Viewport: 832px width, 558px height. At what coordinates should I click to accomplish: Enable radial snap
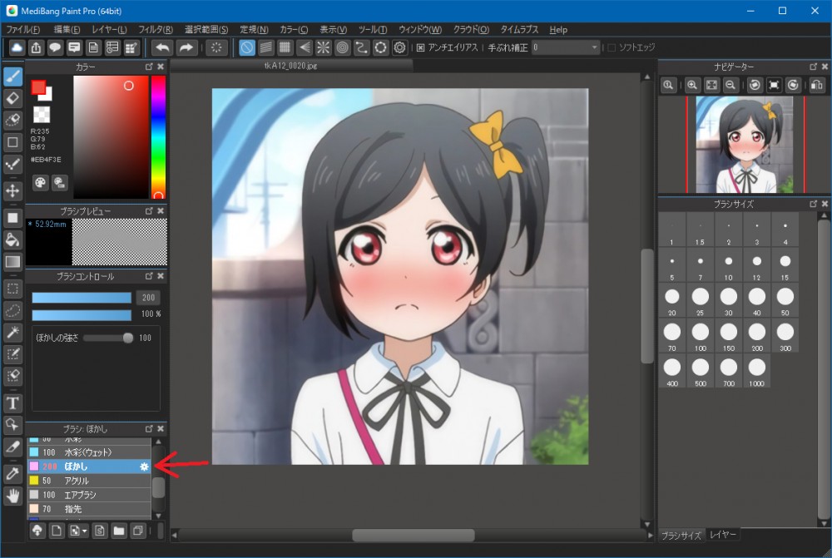tap(323, 47)
